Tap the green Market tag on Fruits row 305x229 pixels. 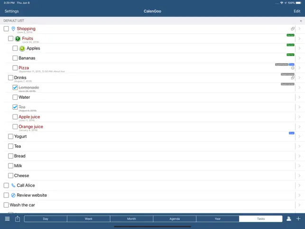pyautogui.click(x=290, y=35)
